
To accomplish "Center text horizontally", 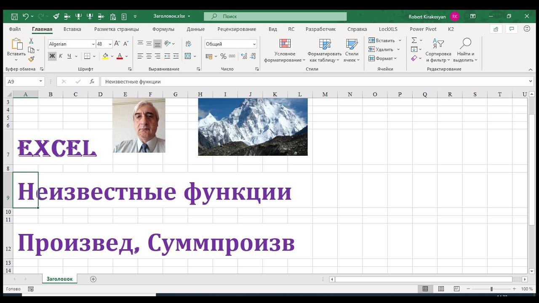I will tap(149, 56).
